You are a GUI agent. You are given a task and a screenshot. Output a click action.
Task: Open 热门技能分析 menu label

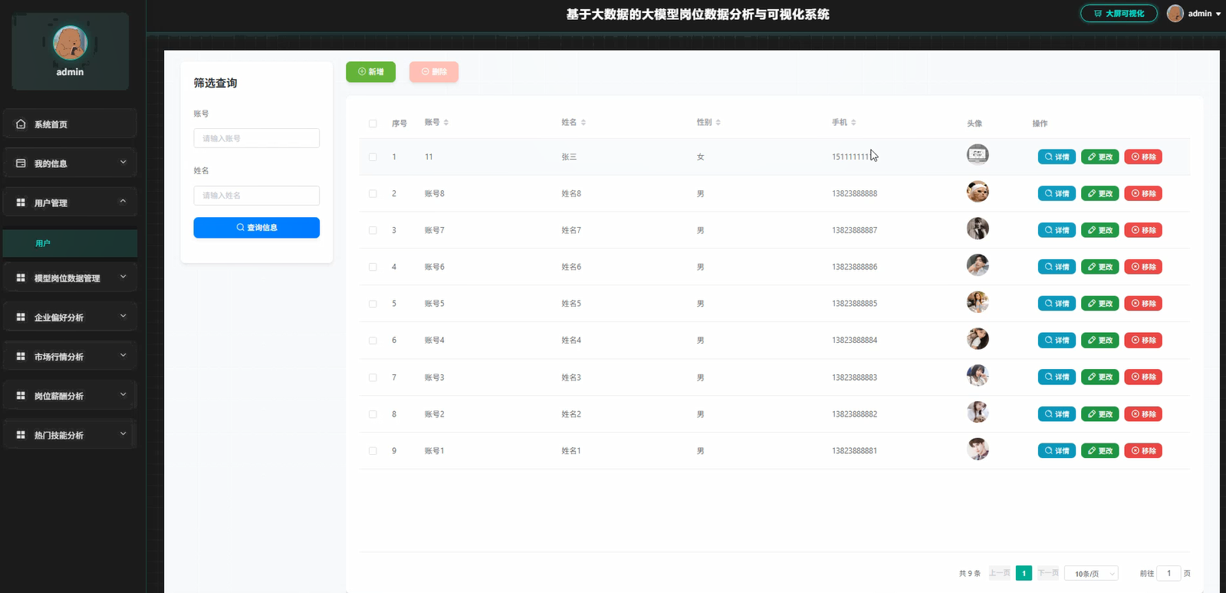tap(59, 435)
